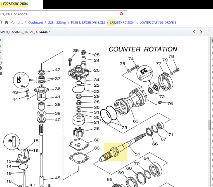Select part callout 39 in diagram

tap(58, 113)
